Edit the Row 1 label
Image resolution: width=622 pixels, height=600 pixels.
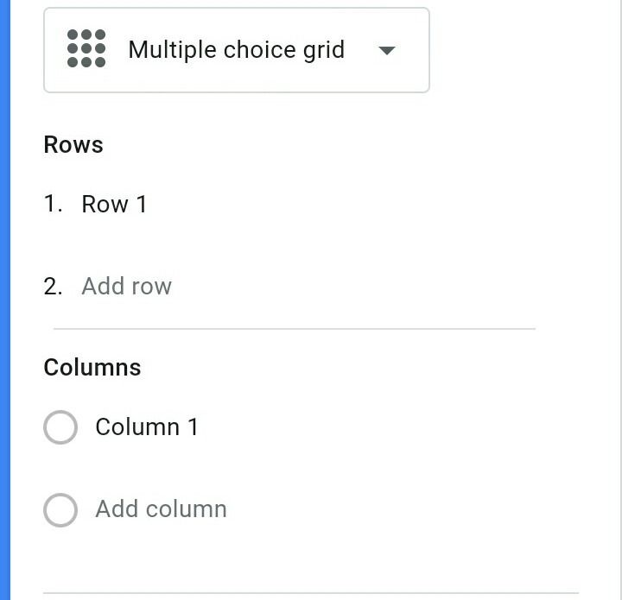click(x=114, y=205)
